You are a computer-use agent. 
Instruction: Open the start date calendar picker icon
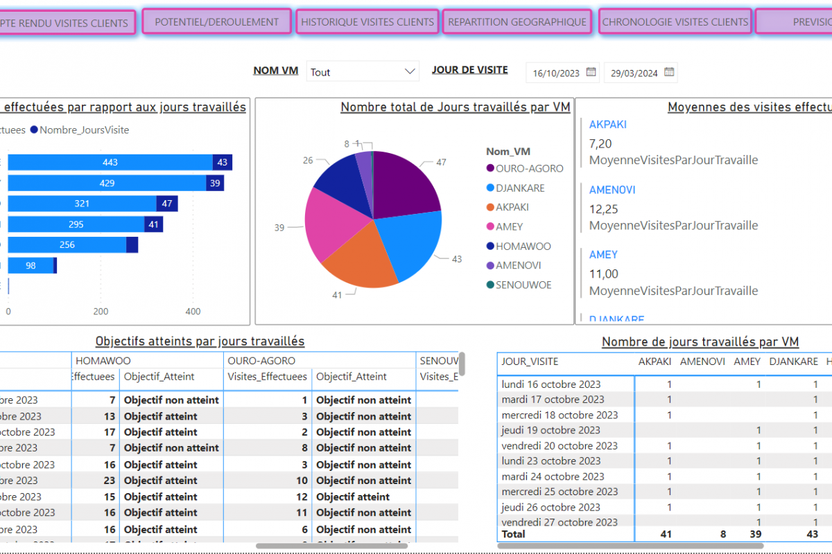pyautogui.click(x=591, y=72)
